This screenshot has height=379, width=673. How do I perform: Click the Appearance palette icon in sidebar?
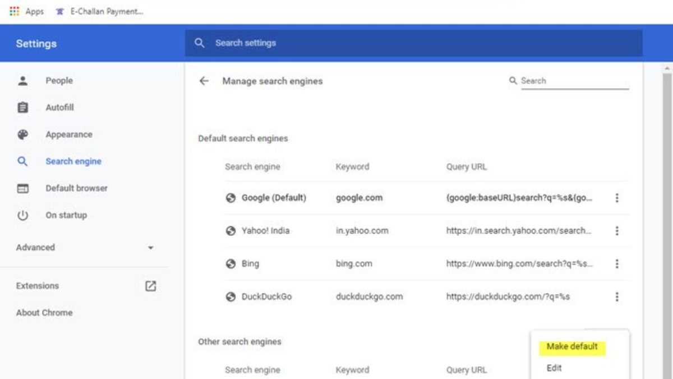coord(22,135)
